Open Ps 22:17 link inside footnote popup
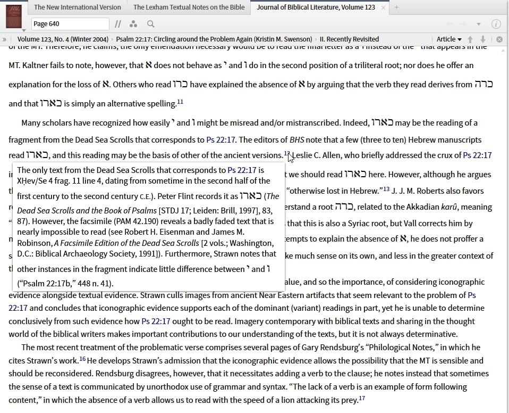This screenshot has width=509, height=413. coord(242,170)
